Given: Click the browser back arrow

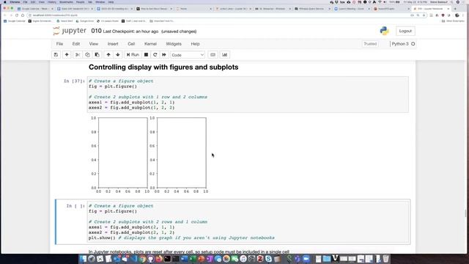Looking at the screenshot, I should [x=5, y=15].
